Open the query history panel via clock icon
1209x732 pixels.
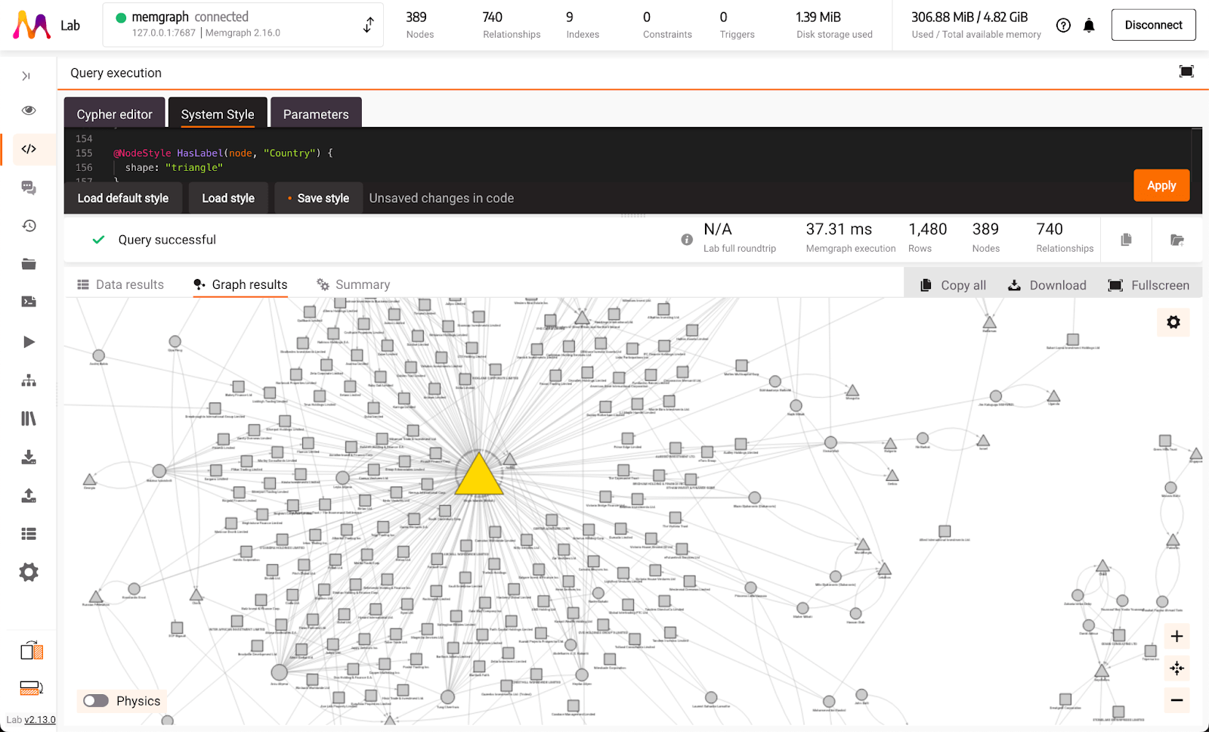29,225
